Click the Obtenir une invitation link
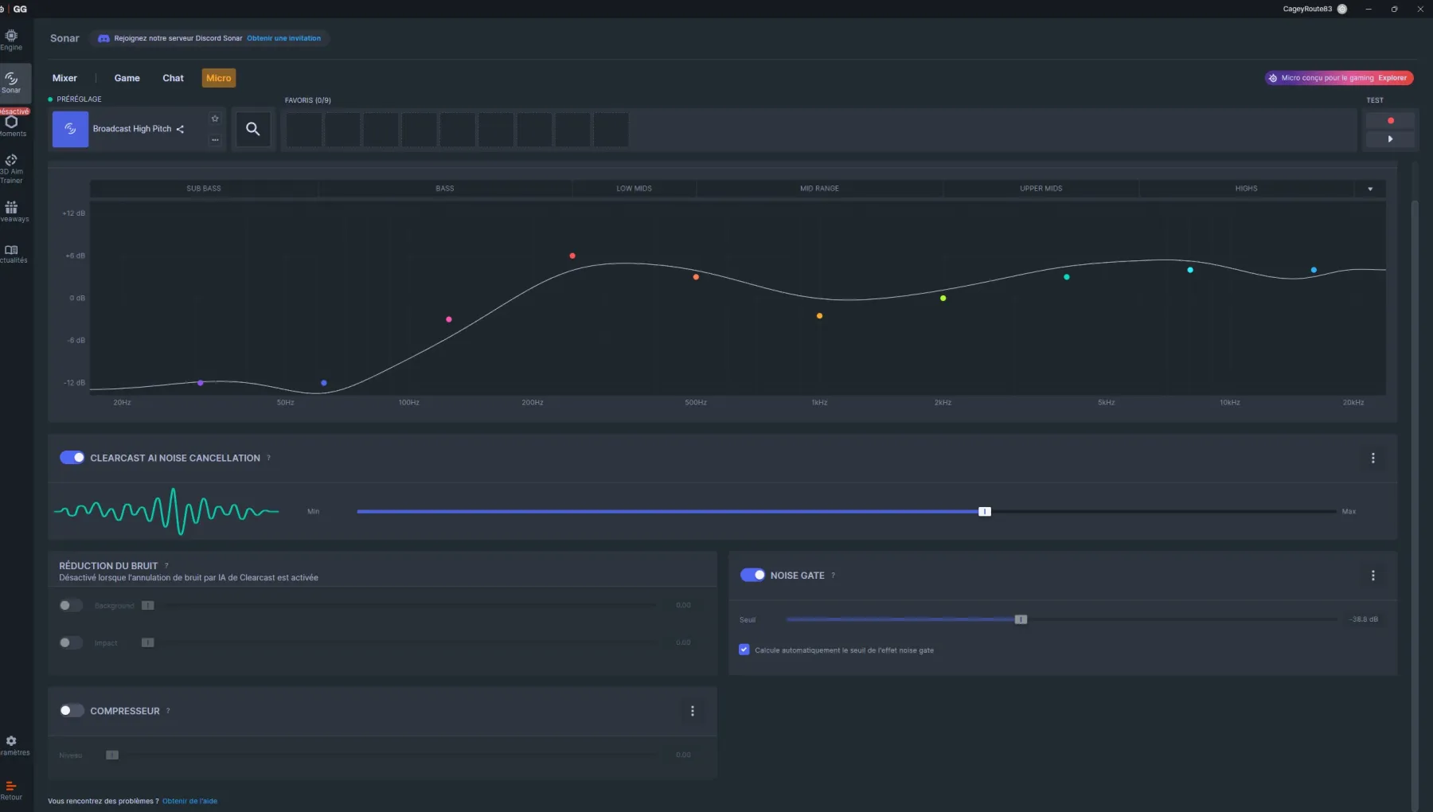 [283, 38]
